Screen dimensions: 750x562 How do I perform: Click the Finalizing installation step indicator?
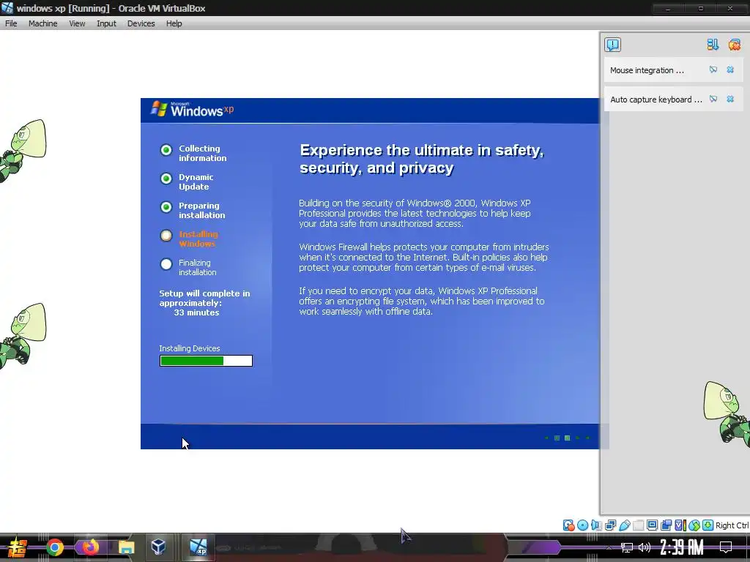(x=166, y=263)
